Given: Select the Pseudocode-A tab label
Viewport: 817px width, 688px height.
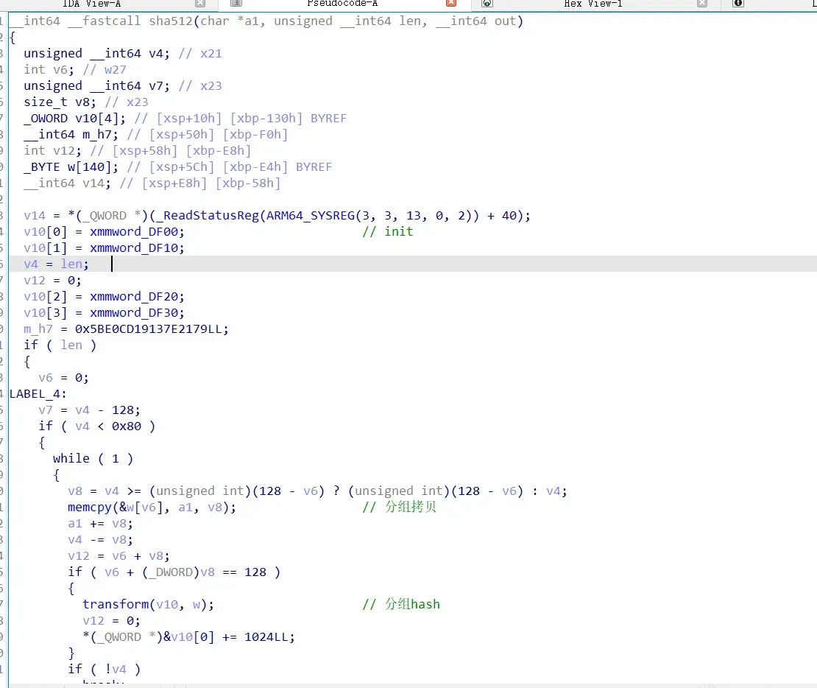Looking at the screenshot, I should (x=342, y=4).
